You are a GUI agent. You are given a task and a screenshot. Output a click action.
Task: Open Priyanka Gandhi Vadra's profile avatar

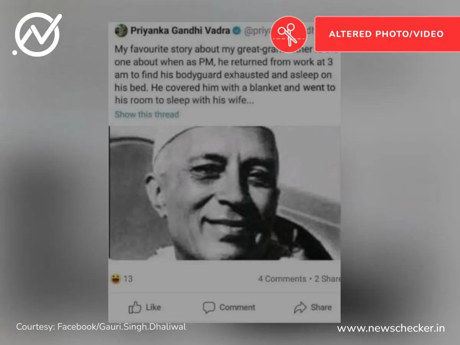[121, 31]
